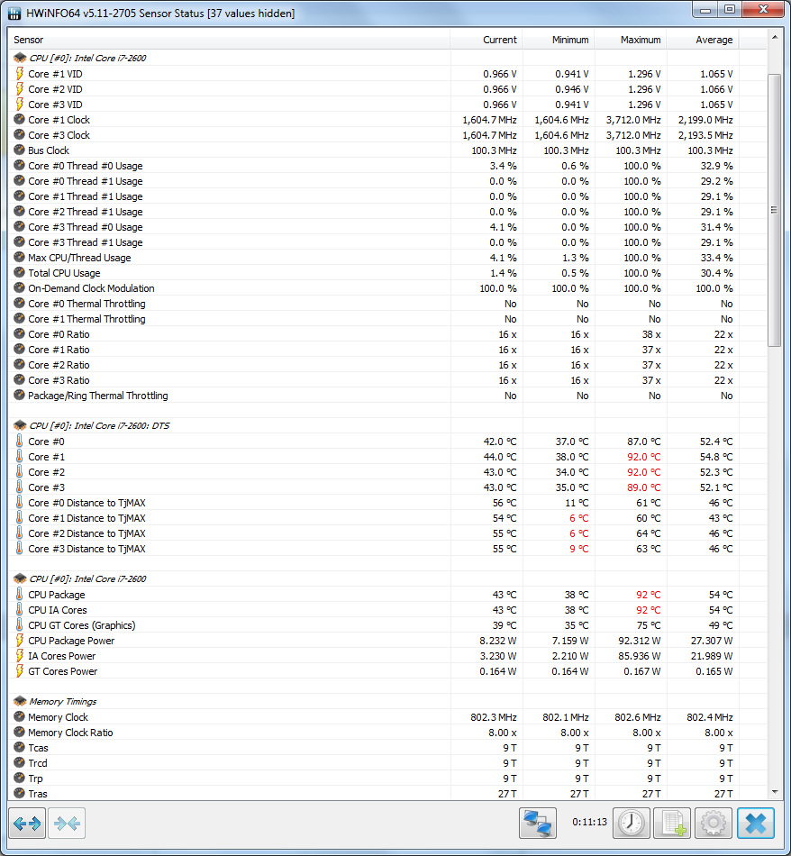Click Package/Ring Thermal Throttling gauge icon
791x856 pixels.
tap(20, 395)
